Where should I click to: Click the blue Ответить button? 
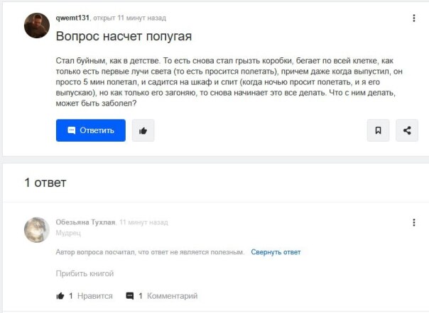tap(91, 130)
